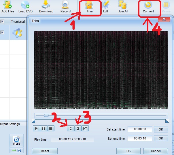Pause the preview playback
Viewport: 174px width, 155px height.
click(x=43, y=128)
